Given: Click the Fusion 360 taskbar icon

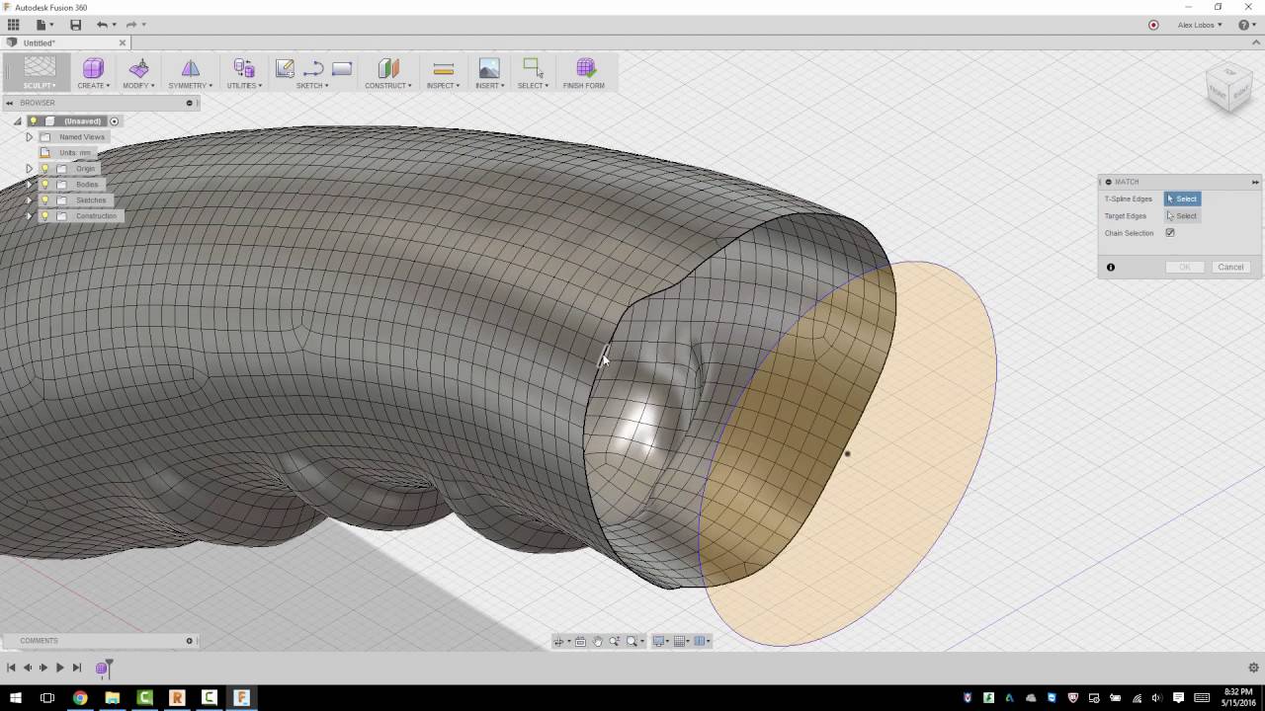Looking at the screenshot, I should (241, 697).
